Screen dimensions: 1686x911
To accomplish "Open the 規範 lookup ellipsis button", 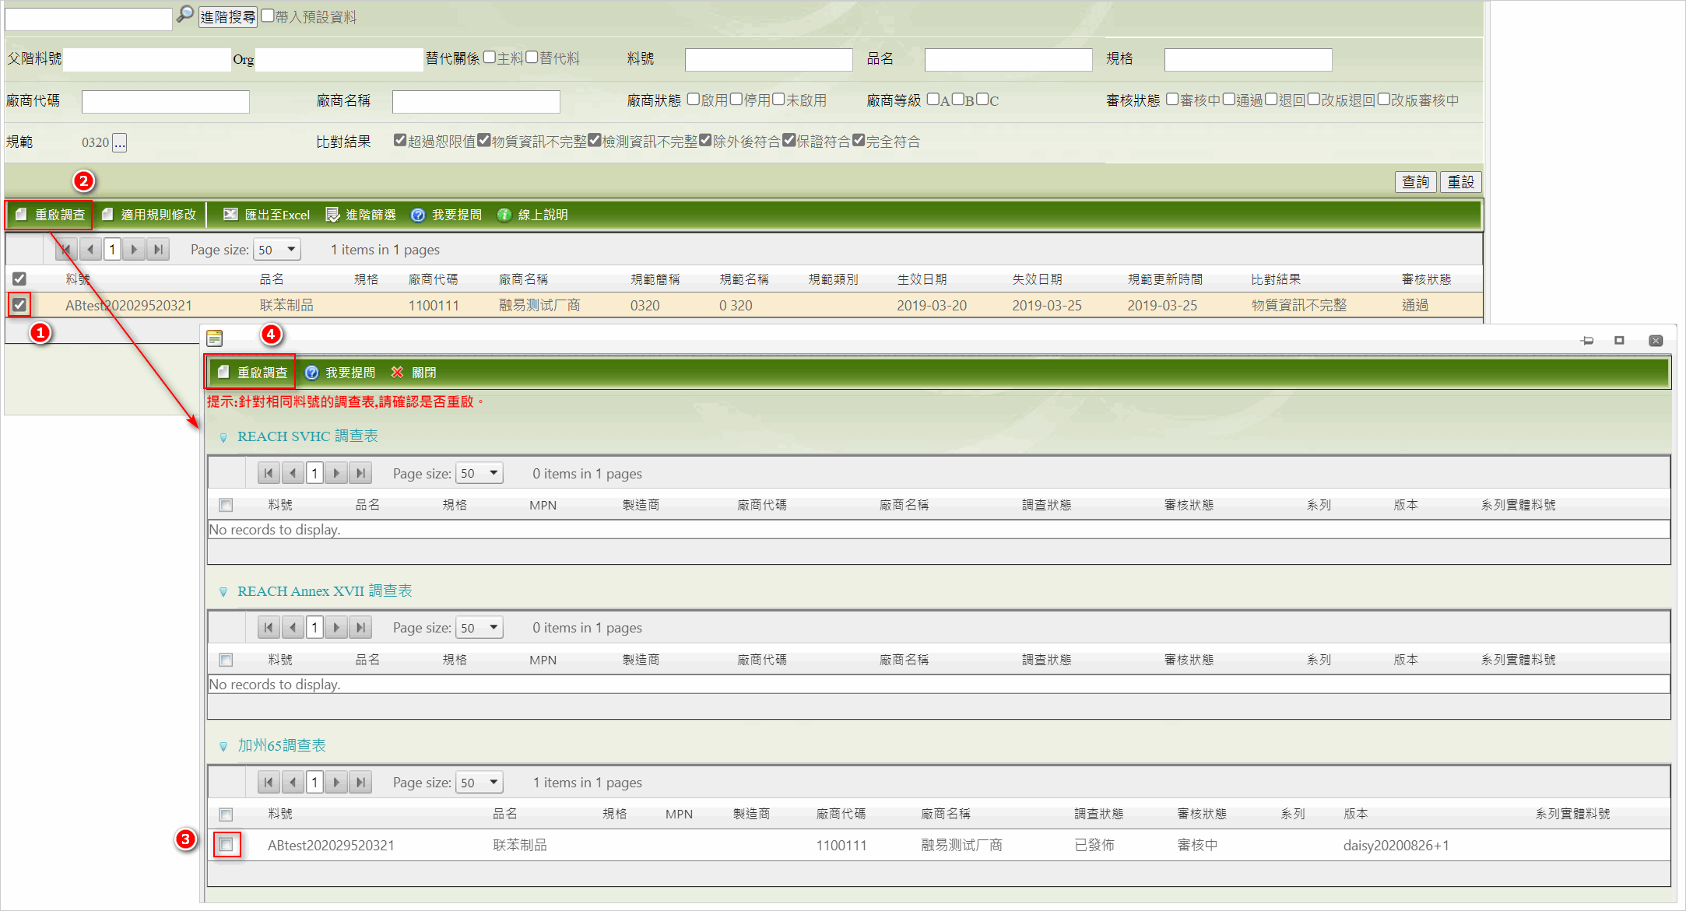I will coord(119,142).
